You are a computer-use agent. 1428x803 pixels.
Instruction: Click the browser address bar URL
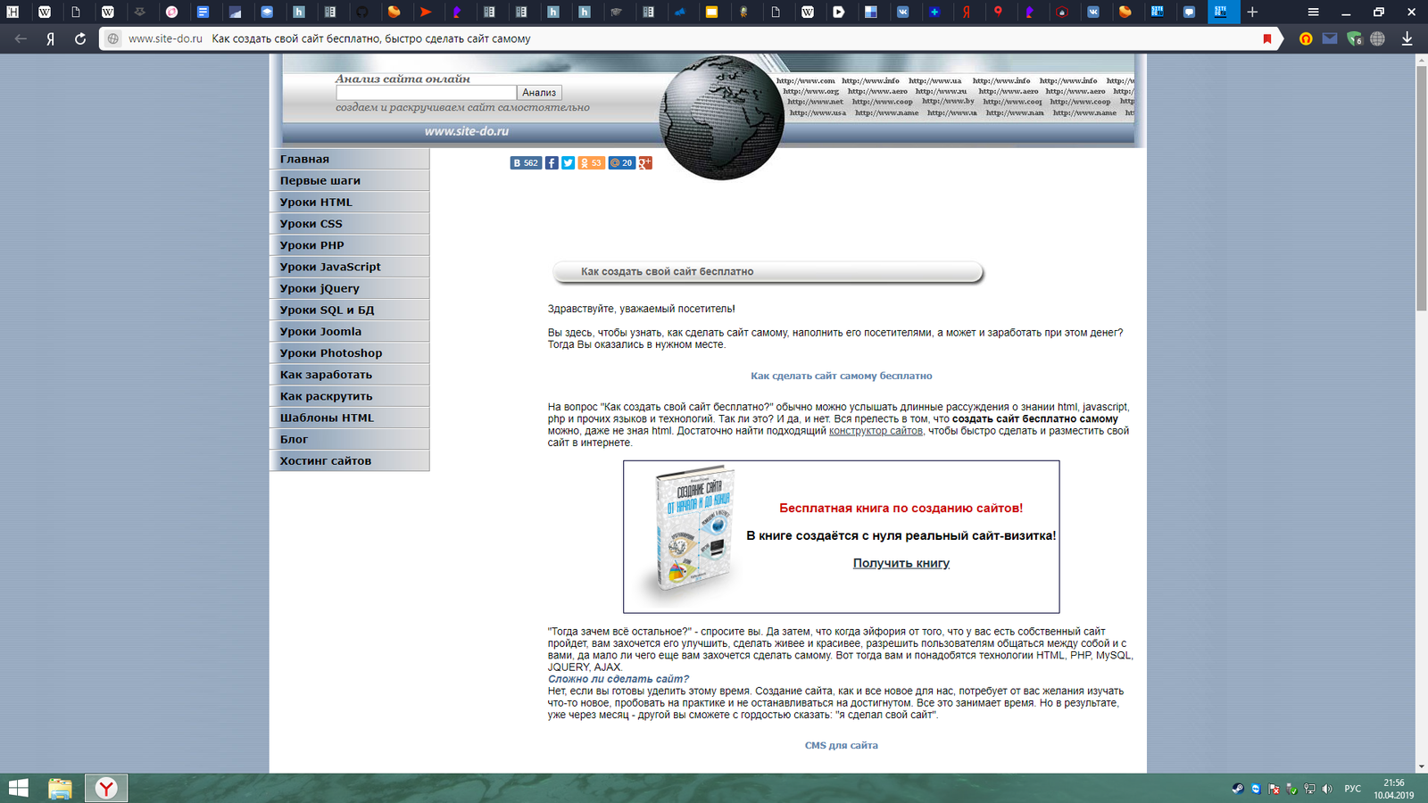pyautogui.click(x=165, y=38)
